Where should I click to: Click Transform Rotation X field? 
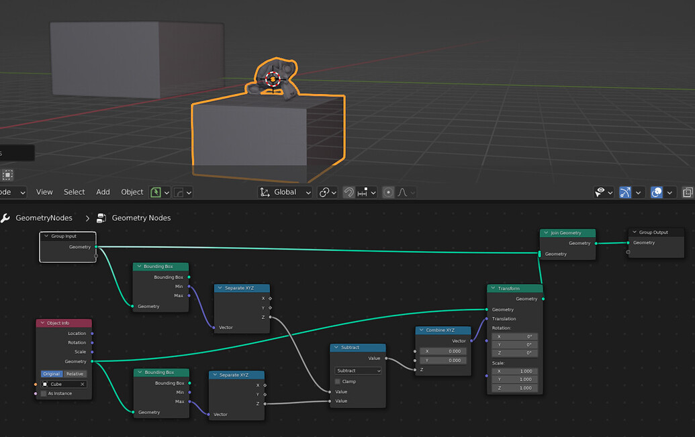(x=514, y=336)
